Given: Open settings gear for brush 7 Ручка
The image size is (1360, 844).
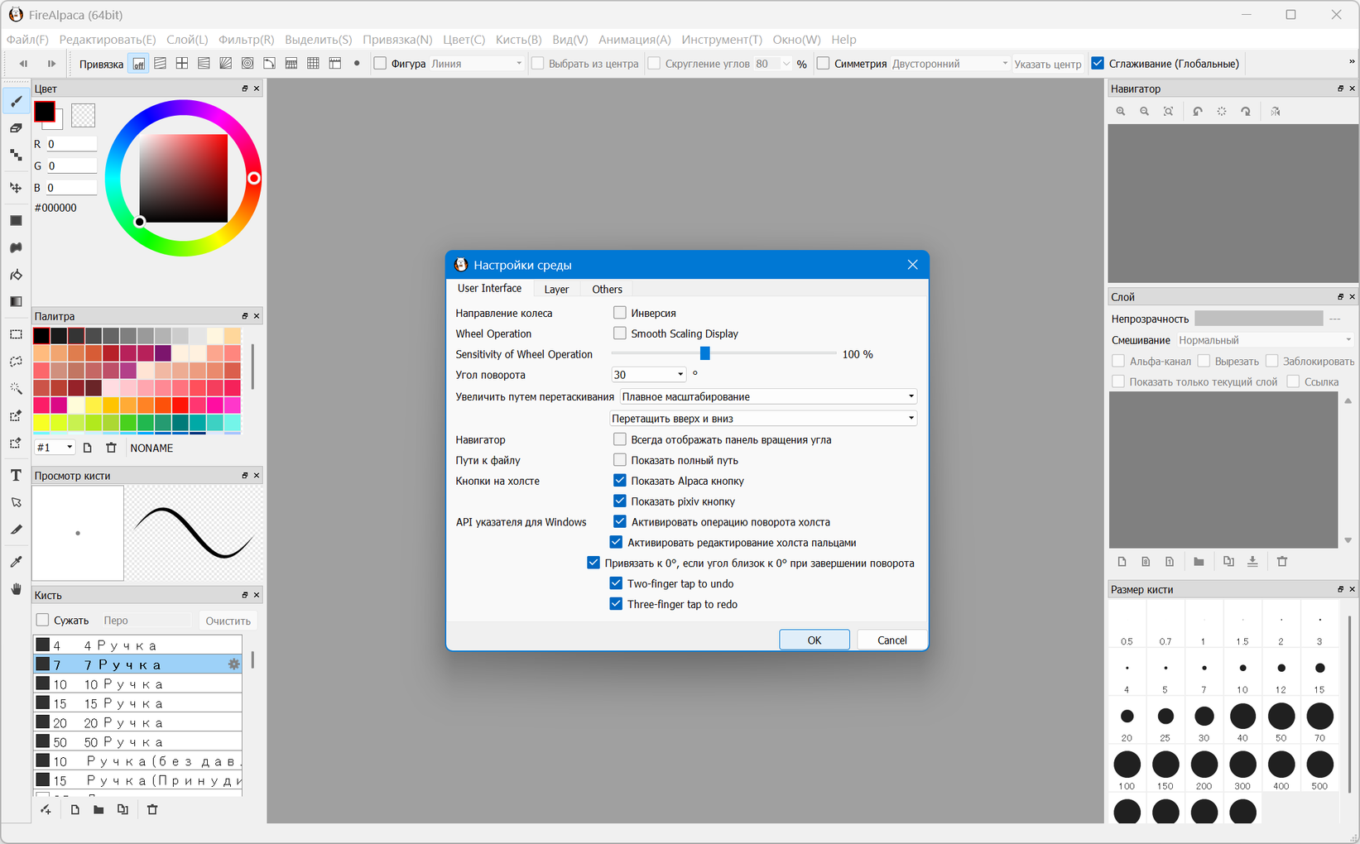Looking at the screenshot, I should tap(234, 664).
